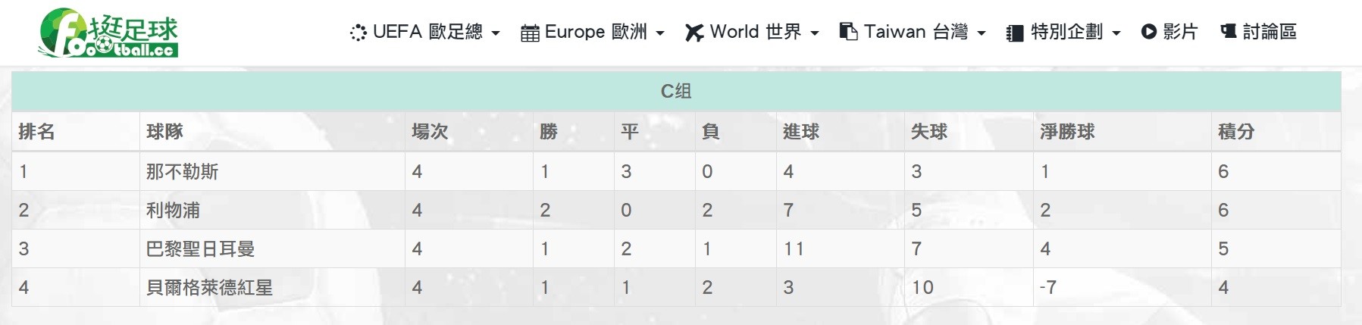Open the Taiwan 台灣 menu label
The height and width of the screenshot is (325, 1362).
pyautogui.click(x=916, y=32)
